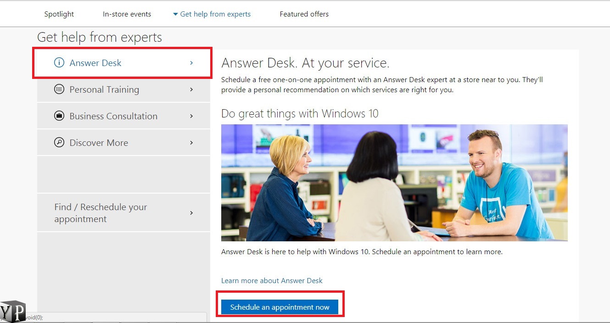The width and height of the screenshot is (610, 323).
Task: Click the Get help from experts page title
Action: click(x=100, y=38)
